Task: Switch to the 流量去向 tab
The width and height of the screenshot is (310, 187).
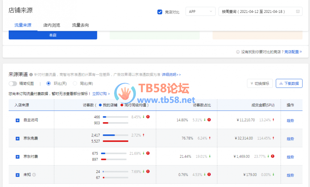Action: pyautogui.click(x=80, y=25)
